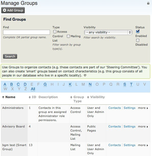Filter groups by letter B
The height and width of the screenshot is (156, 152).
click(11, 84)
